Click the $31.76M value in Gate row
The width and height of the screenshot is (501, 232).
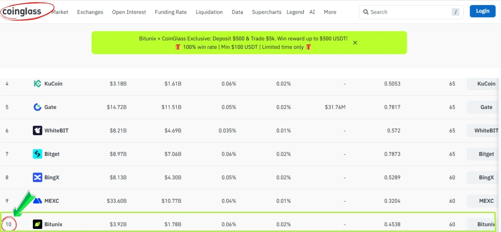335,107
